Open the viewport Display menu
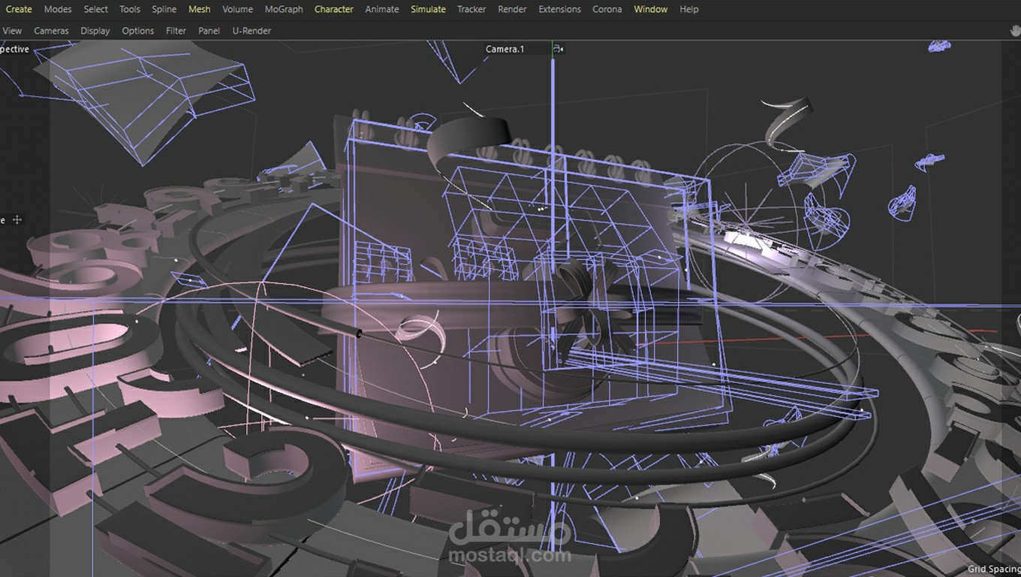 pos(95,31)
